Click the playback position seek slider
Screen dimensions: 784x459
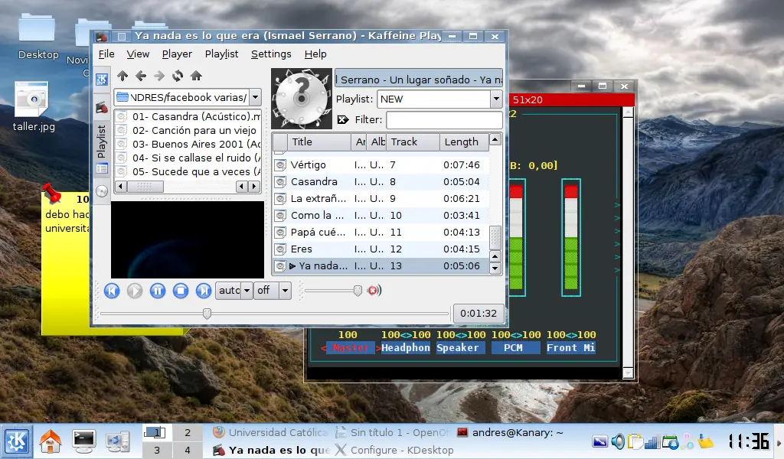pos(274,314)
